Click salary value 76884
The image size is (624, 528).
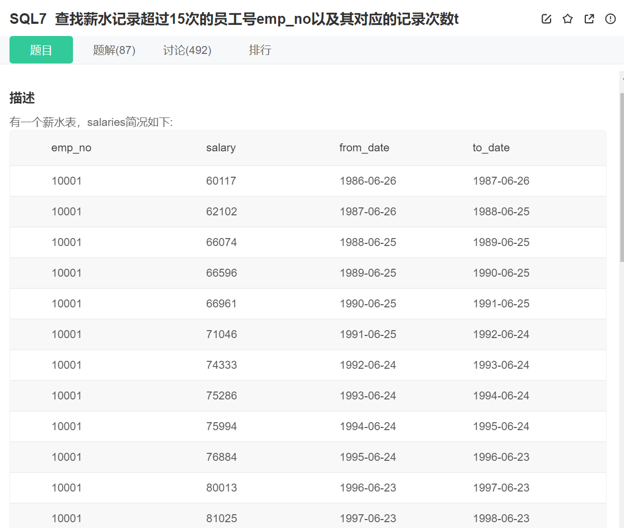(x=221, y=457)
